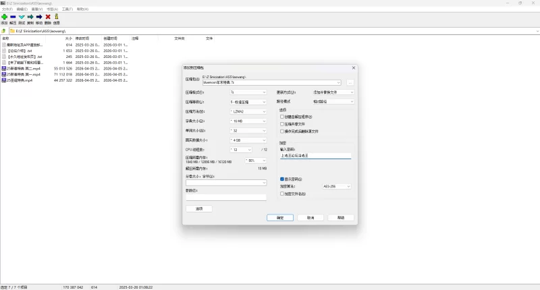Viewport: 540px width, 290px height.
Task: Click the Test (测试) checkmark toolbar icon
Action: tap(22, 17)
